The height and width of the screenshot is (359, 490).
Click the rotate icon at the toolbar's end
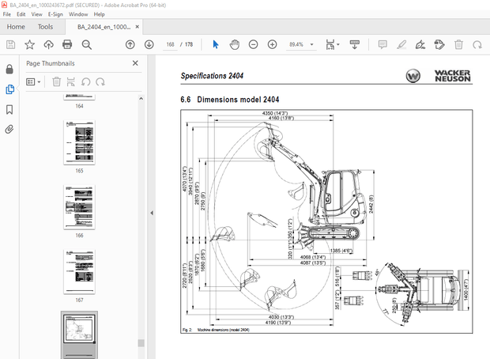(477, 45)
